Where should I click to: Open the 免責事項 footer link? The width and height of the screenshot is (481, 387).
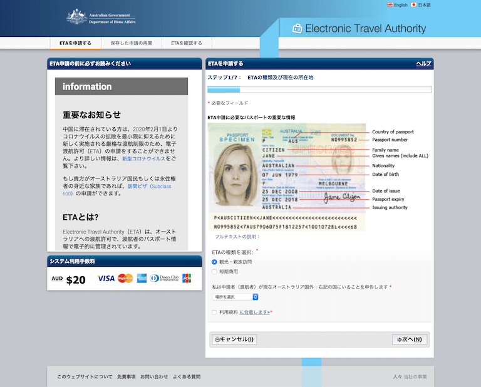coord(127,376)
